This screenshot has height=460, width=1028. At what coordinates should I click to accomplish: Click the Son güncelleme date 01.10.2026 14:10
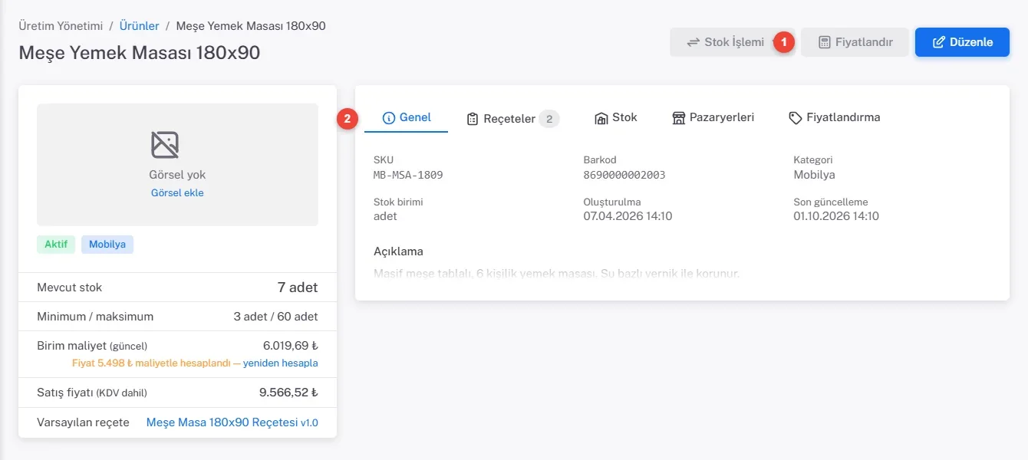click(836, 216)
